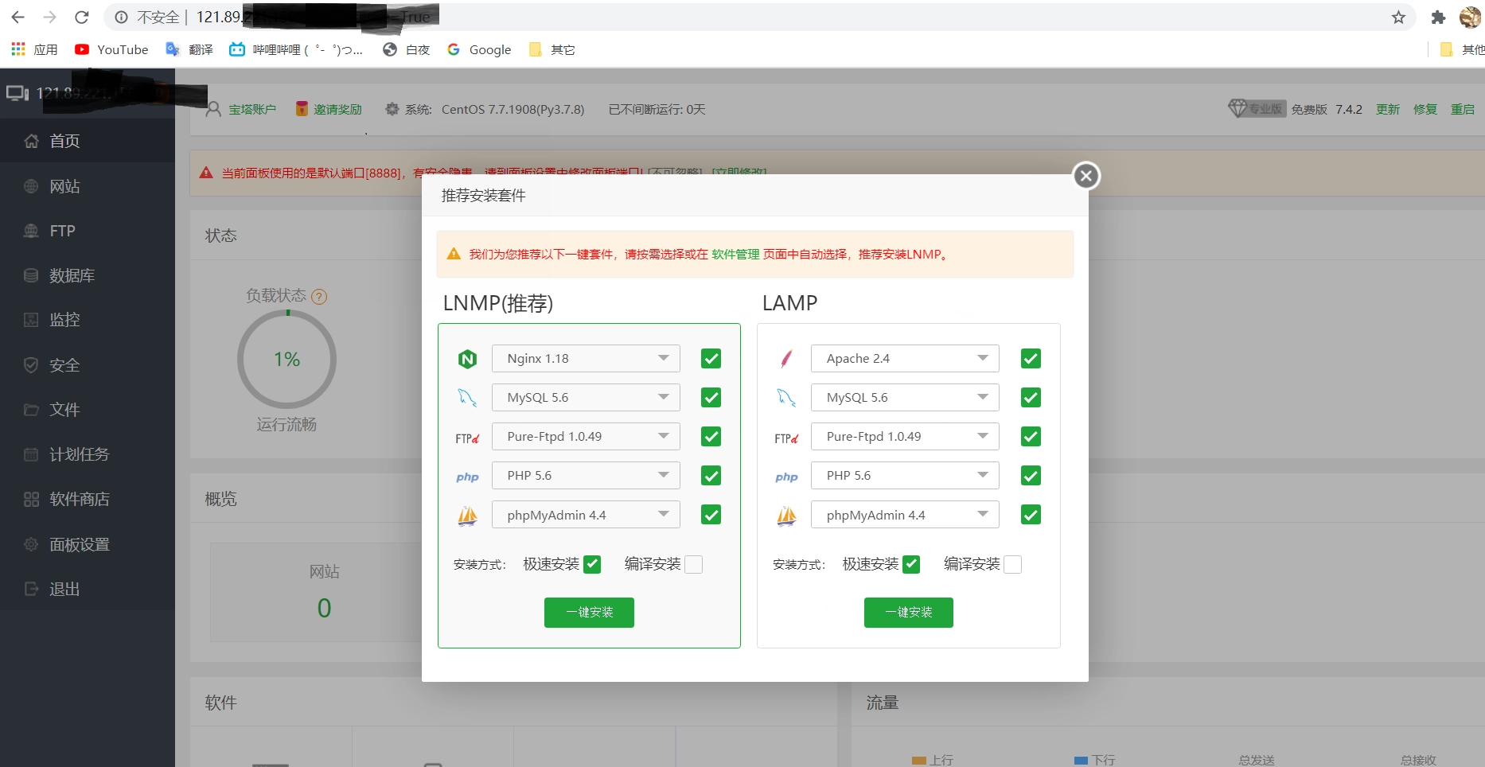Bookmark this page with the star icon

pos(1398,18)
